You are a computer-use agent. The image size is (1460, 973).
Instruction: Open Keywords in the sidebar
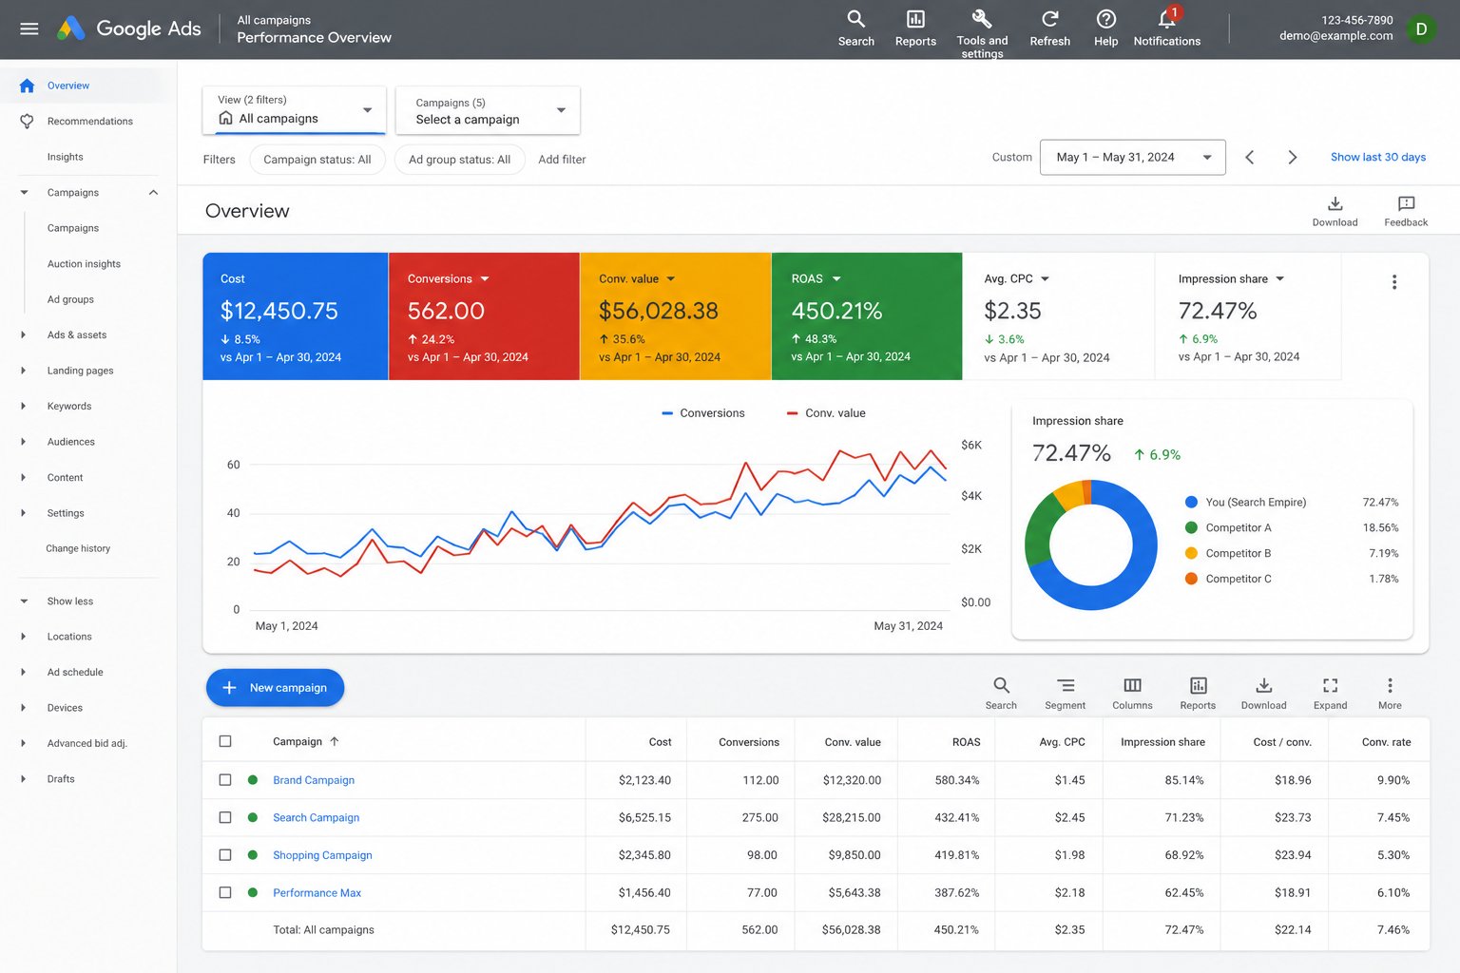(x=69, y=407)
